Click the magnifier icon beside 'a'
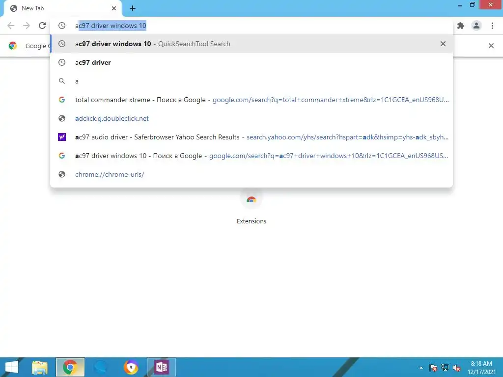The image size is (503, 377). 62,81
